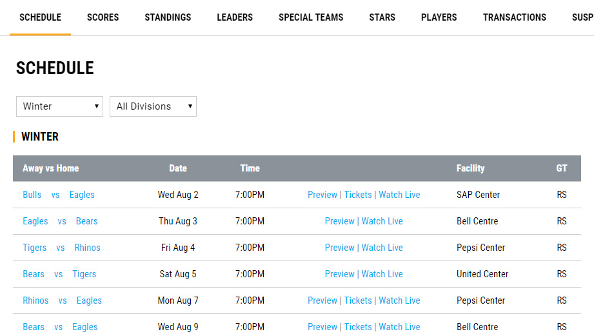Image resolution: width=594 pixels, height=334 pixels.
Task: Open the Transactions tab
Action: (514, 17)
